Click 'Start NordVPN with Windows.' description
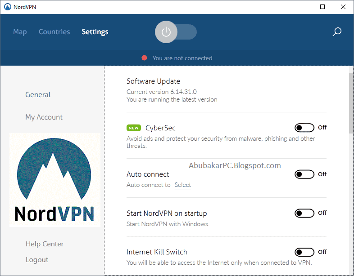This screenshot has height=276, width=354. (x=168, y=224)
